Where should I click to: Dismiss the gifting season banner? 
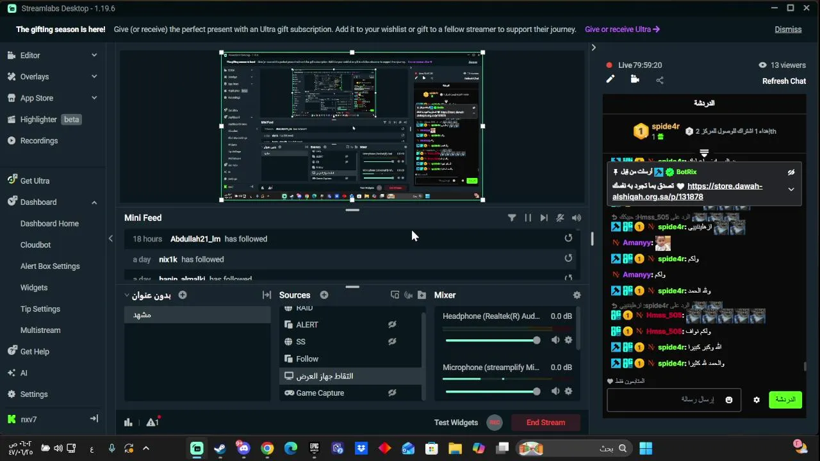pos(788,29)
